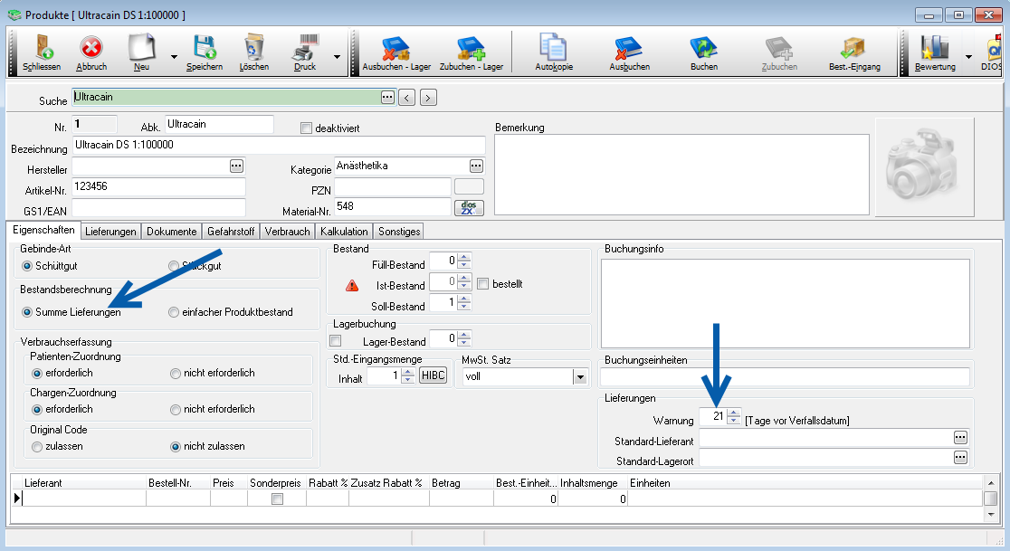Screen dimensions: 1010x551
Task: Select Original Code zulassen option
Action: tap(37, 447)
